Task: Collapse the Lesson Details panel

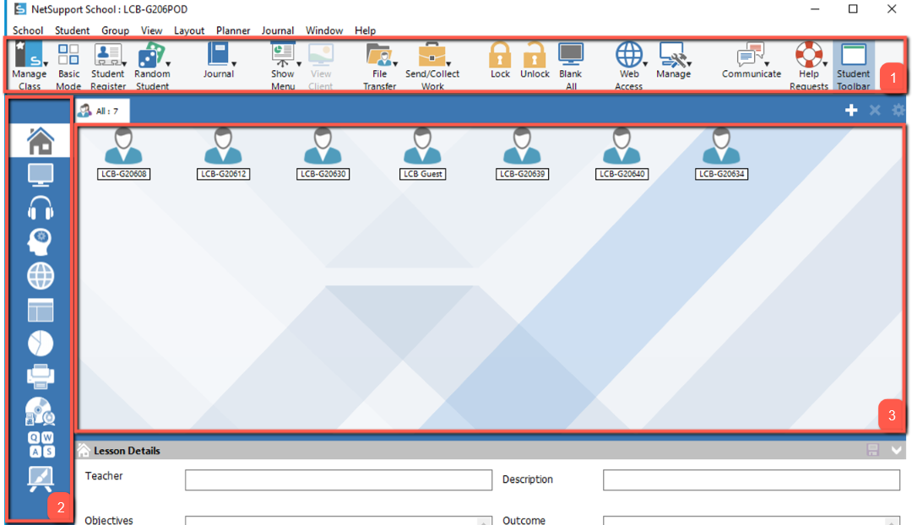Action: coord(896,450)
